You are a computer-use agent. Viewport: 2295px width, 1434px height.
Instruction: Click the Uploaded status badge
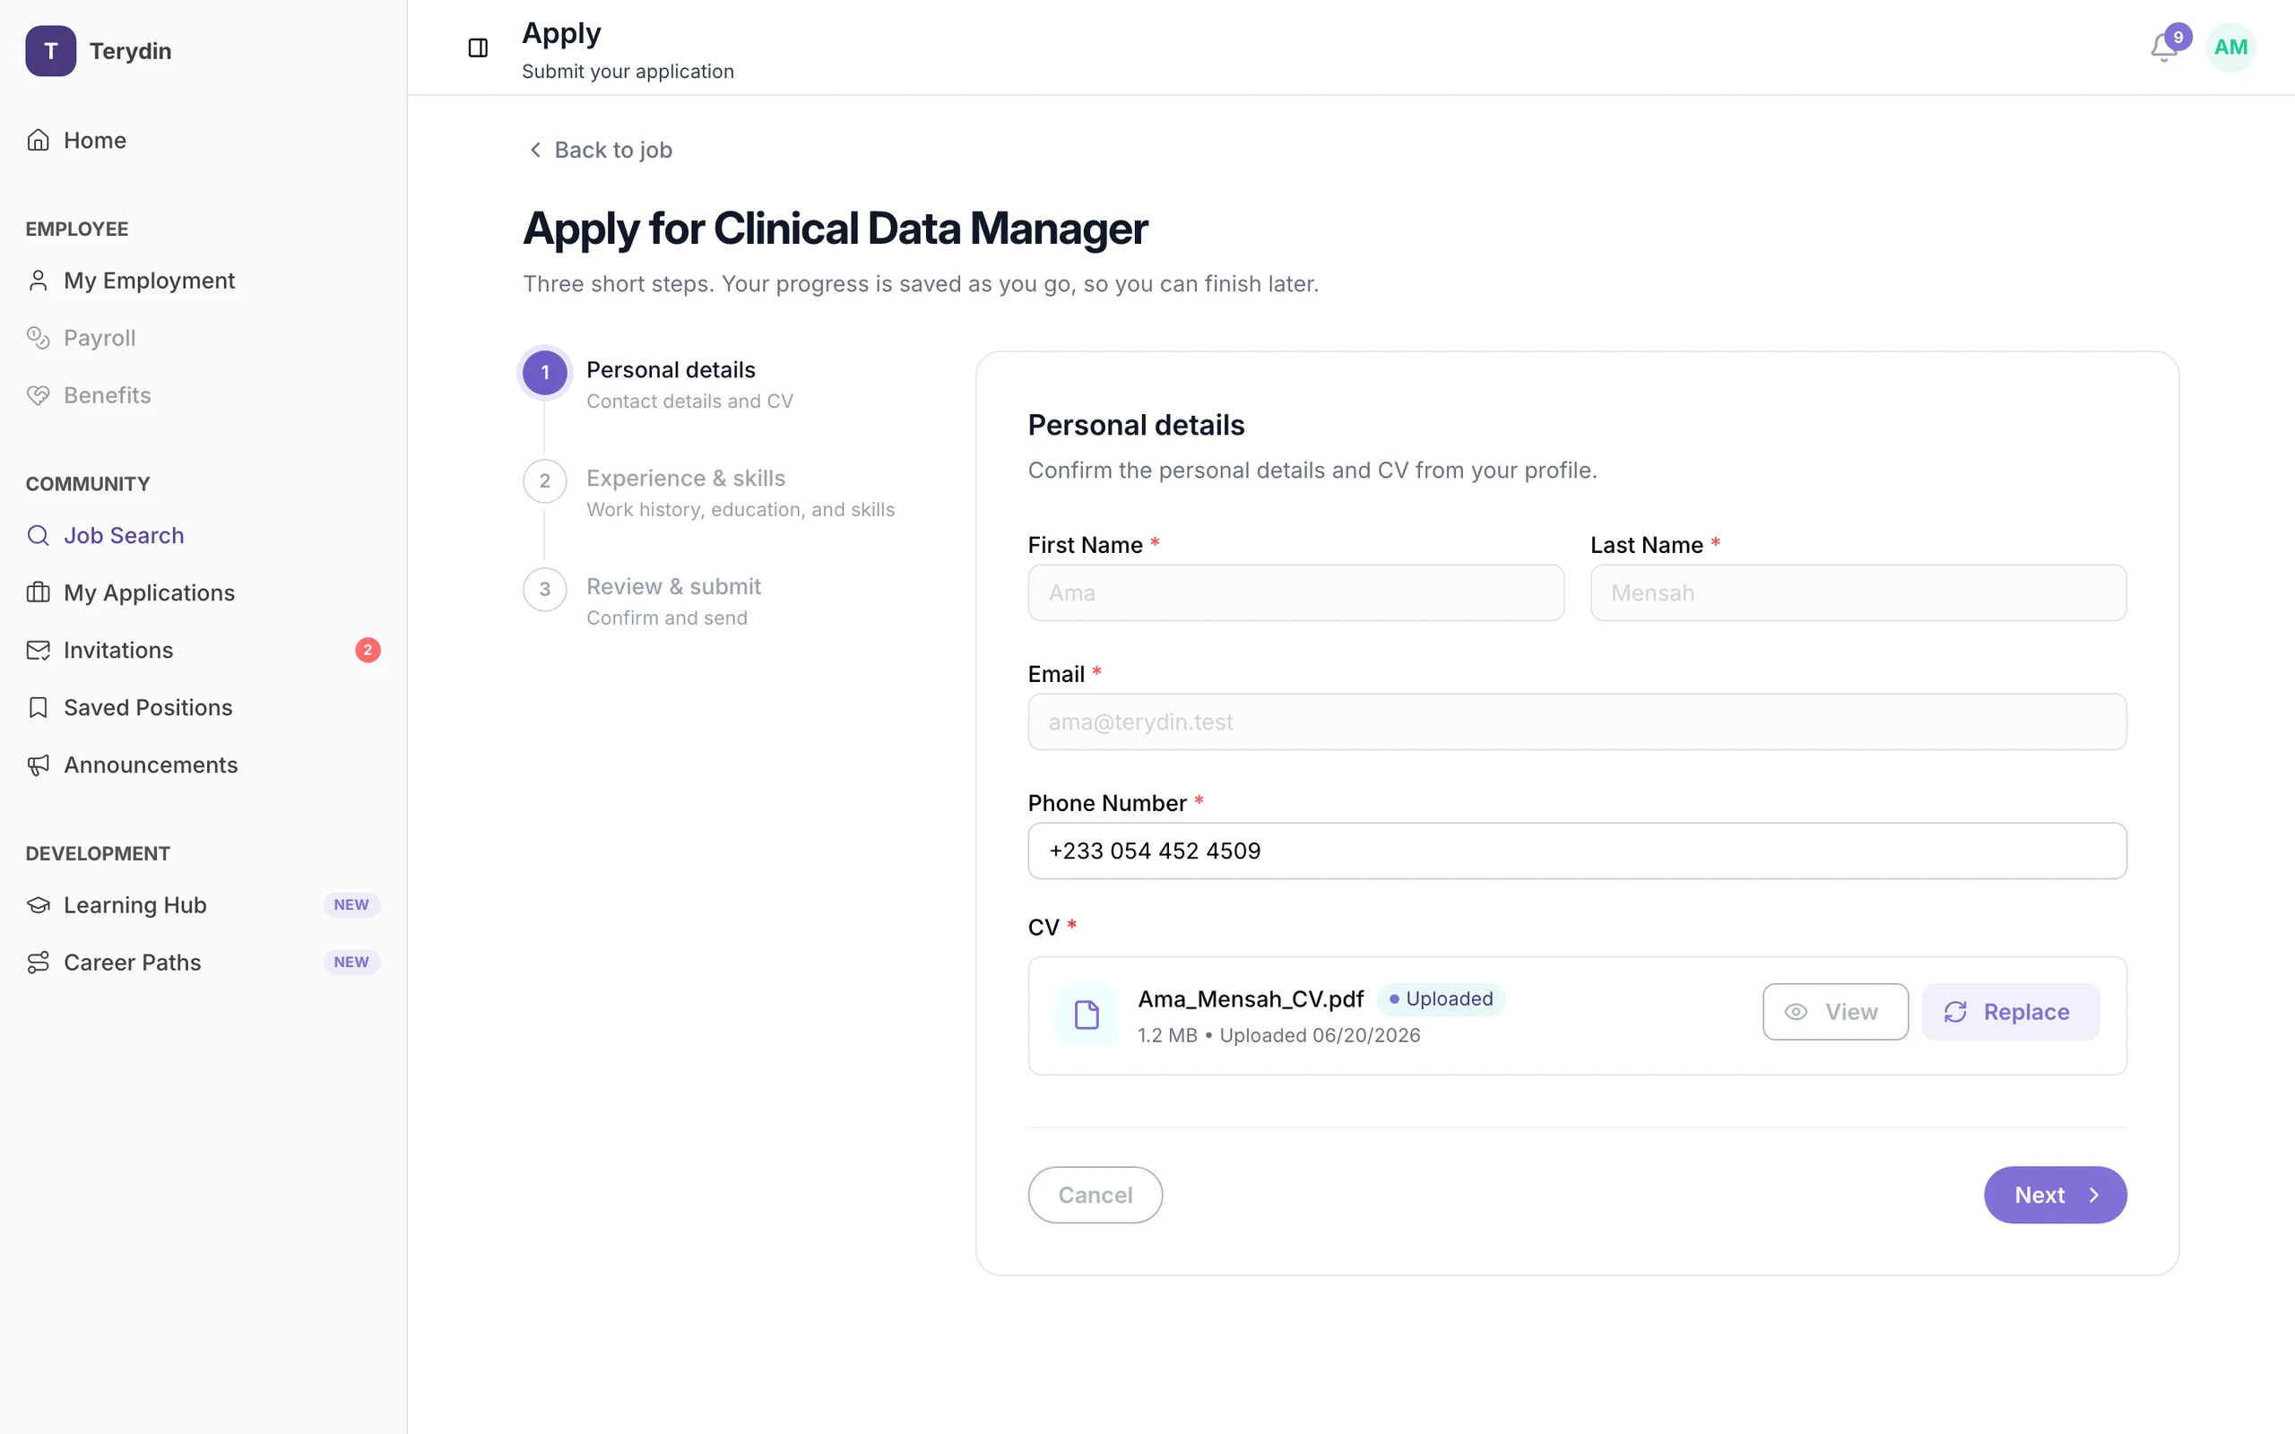(1441, 998)
